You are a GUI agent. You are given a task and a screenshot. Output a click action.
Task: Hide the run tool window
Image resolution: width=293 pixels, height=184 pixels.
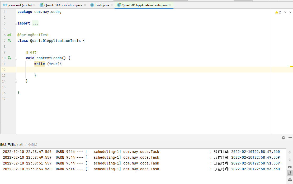(290, 138)
